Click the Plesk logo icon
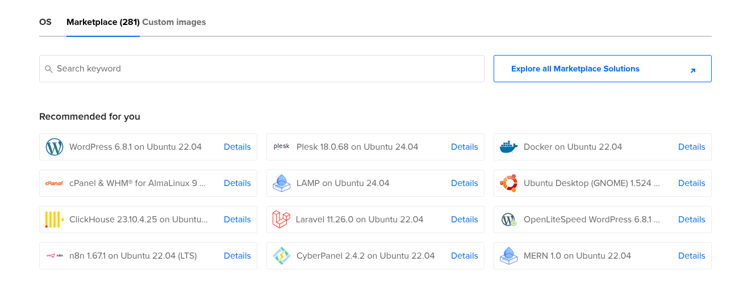The image size is (739, 308). (x=282, y=146)
